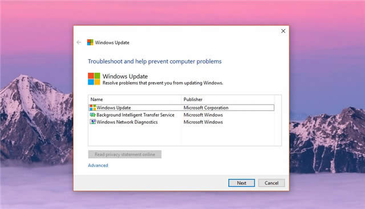Click the small Windows logo beside the title

tap(90, 43)
